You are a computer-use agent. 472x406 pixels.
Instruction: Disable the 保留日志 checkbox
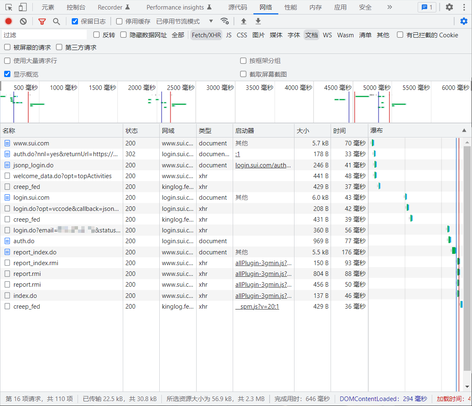[75, 21]
